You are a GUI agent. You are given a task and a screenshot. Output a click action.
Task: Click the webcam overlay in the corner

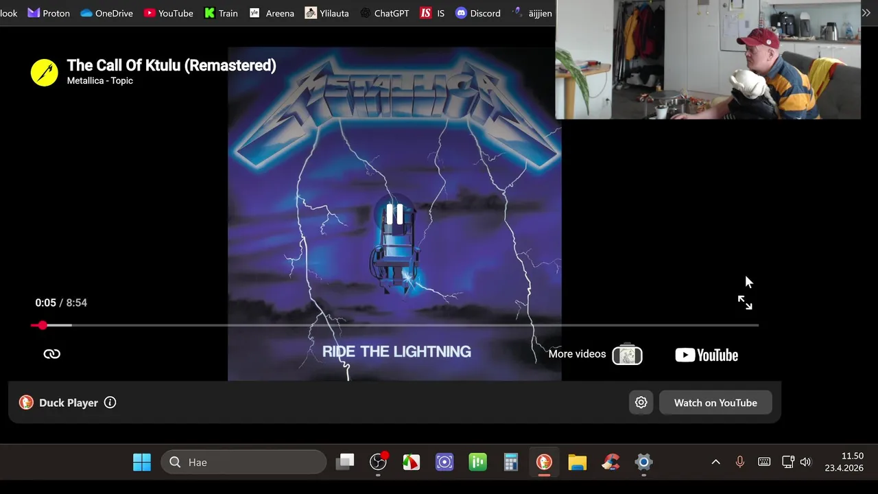(x=708, y=60)
